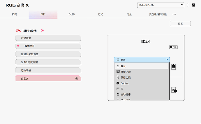This screenshot has width=201, height=124.
Task: Expand more tabs with the ellipsis overflow
Action: pyautogui.click(x=174, y=14)
